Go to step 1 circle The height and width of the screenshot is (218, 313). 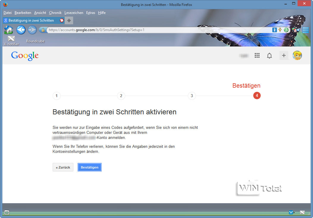[x=56, y=96]
